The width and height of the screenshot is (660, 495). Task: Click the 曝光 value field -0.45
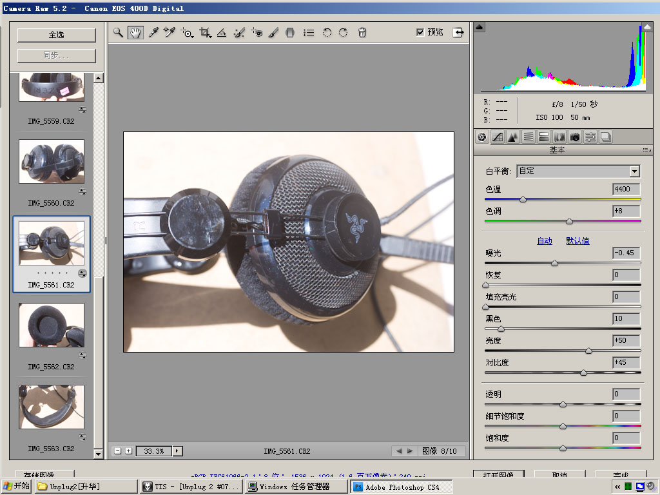(x=626, y=253)
